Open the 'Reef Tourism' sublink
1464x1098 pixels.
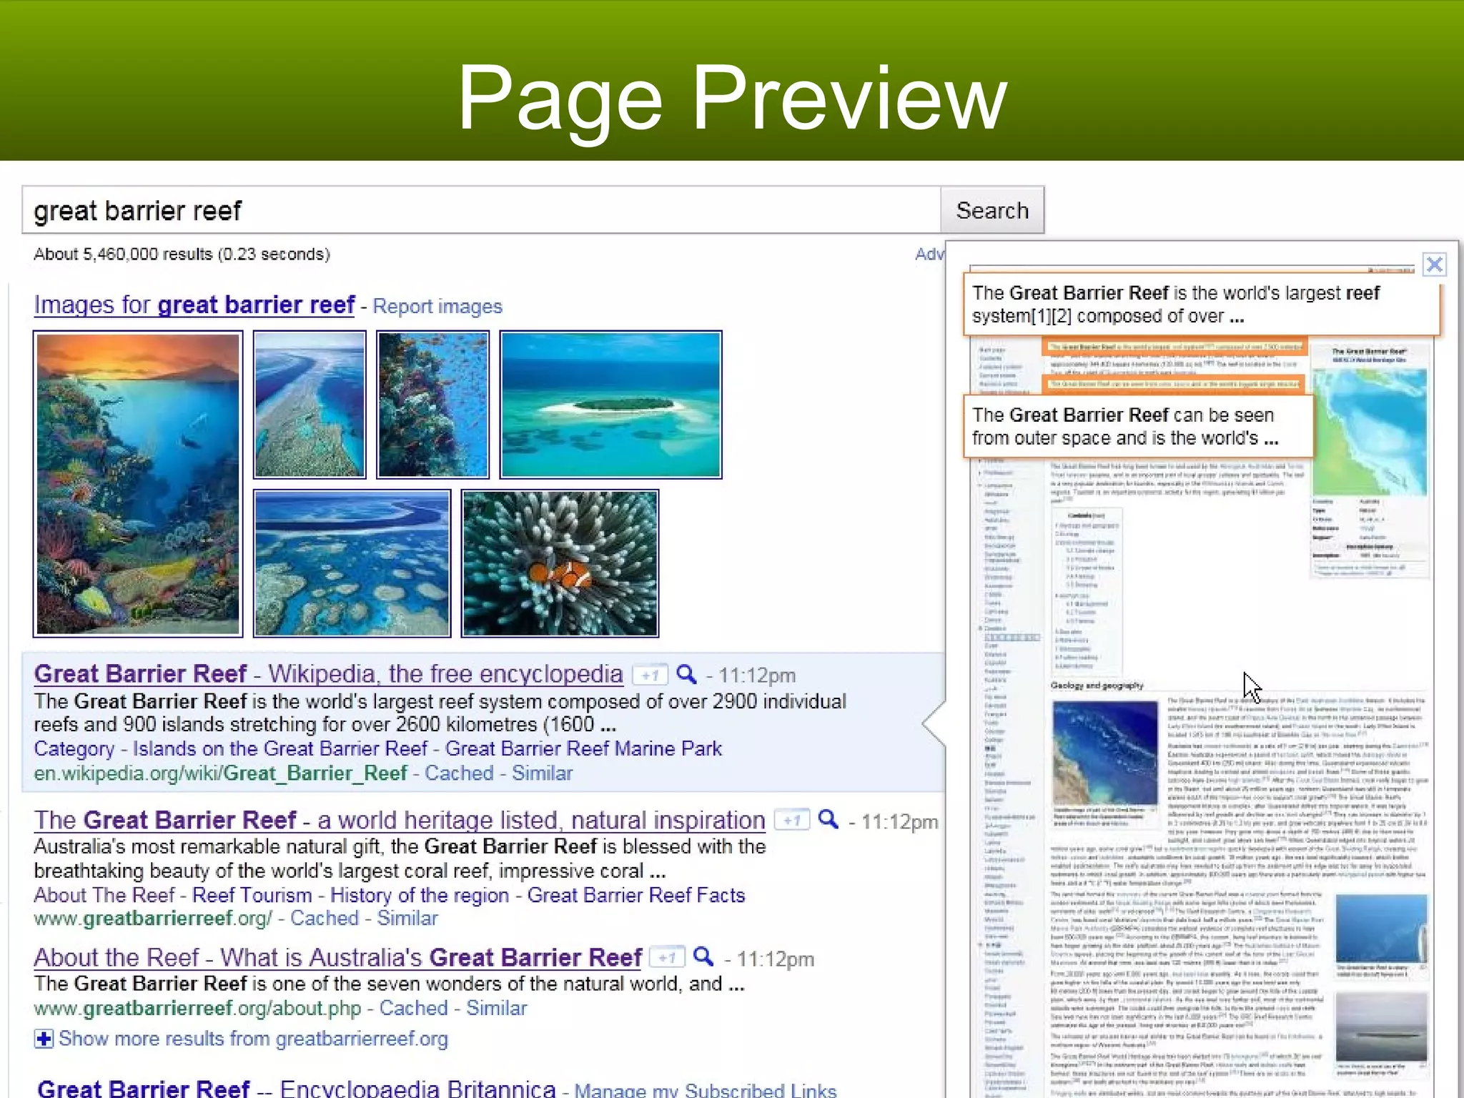(252, 895)
